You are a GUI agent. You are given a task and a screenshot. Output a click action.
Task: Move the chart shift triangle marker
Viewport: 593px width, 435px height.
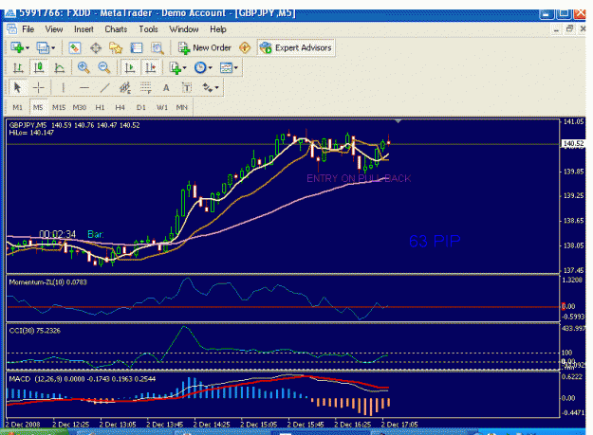click(x=398, y=121)
